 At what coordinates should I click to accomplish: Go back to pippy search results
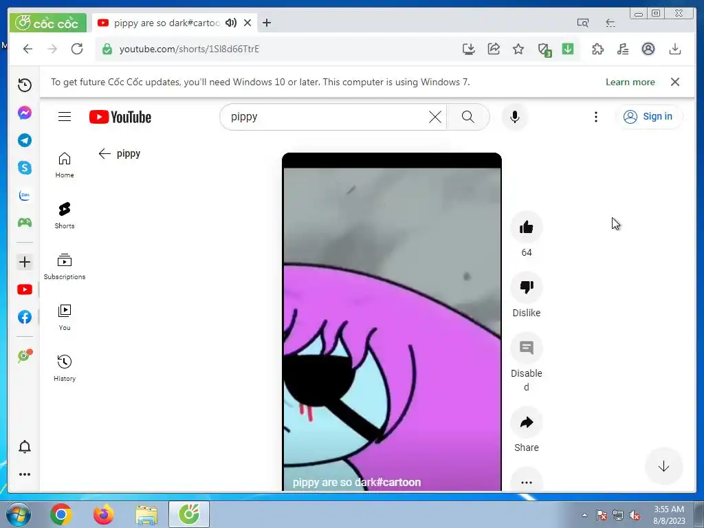104,153
